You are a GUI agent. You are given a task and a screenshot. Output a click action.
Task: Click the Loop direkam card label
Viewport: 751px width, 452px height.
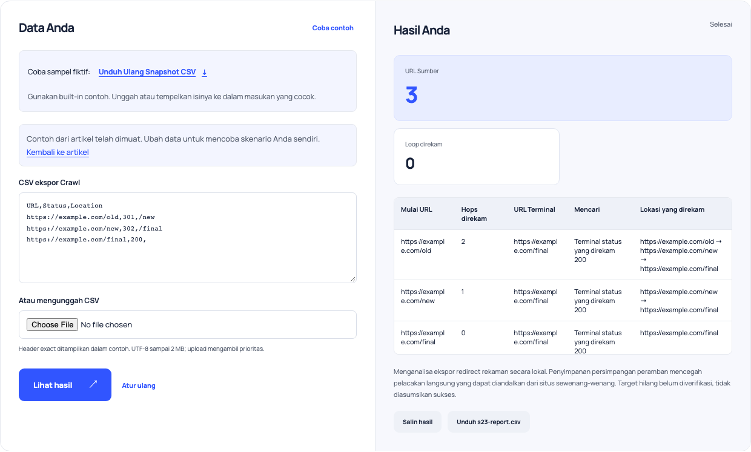click(x=424, y=145)
